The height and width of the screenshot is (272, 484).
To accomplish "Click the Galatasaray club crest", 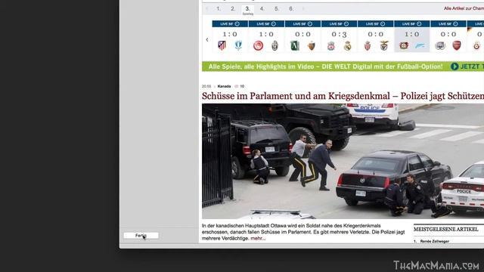I will (x=477, y=45).
